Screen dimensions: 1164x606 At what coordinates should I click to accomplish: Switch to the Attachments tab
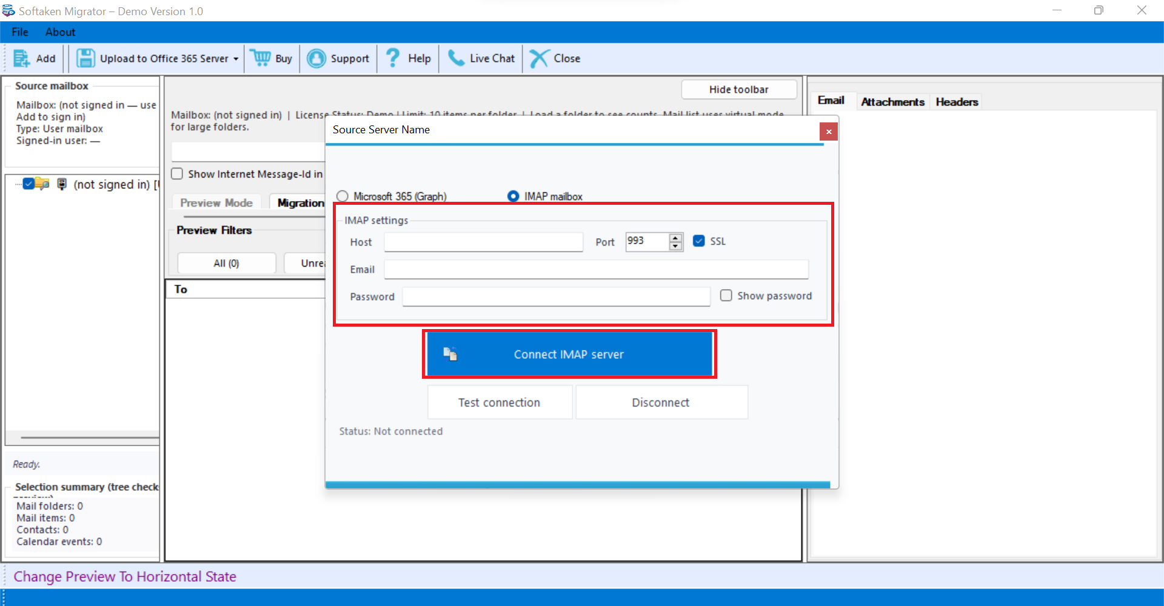[892, 102]
